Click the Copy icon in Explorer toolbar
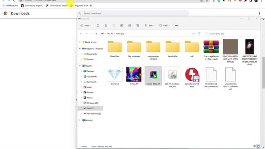The height and width of the screenshot is (149, 265). (x=106, y=26)
